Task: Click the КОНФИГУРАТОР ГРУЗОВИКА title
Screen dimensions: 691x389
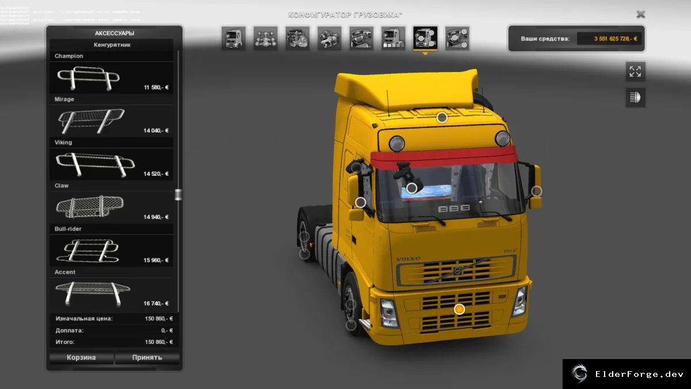Action: point(345,14)
